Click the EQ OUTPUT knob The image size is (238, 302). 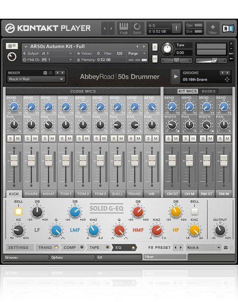(x=220, y=230)
